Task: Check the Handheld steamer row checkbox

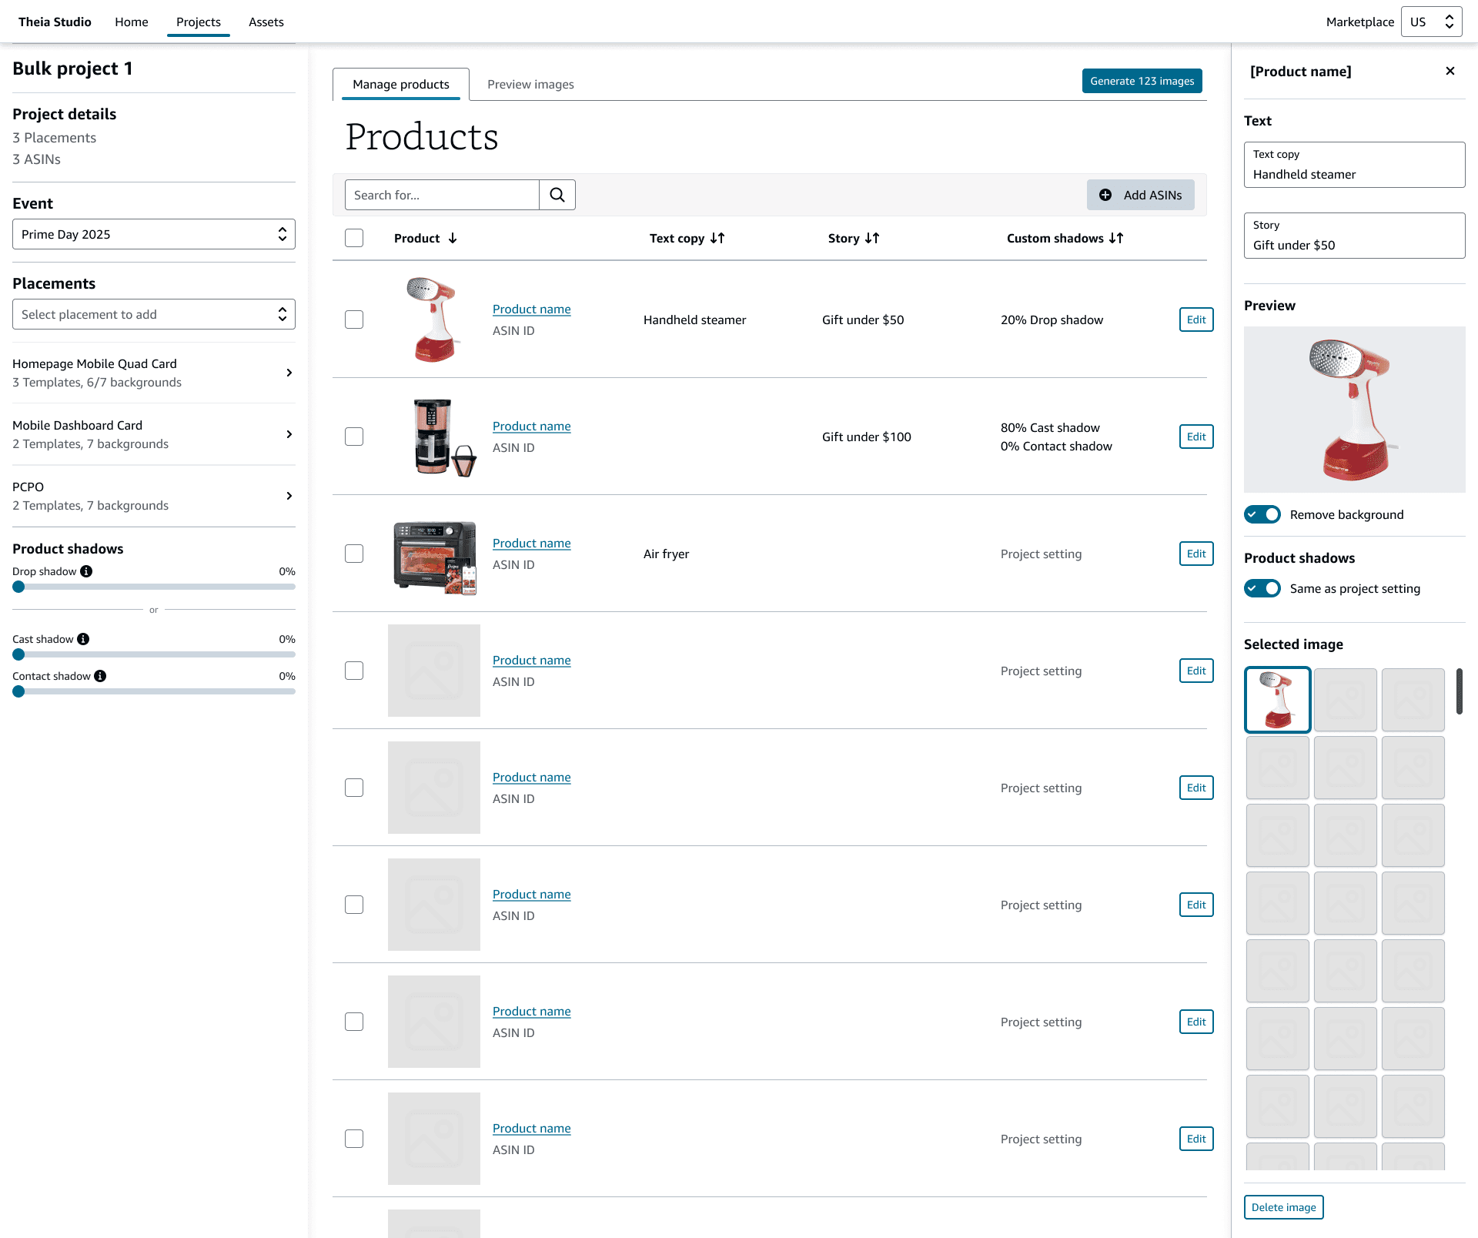Action: [x=354, y=320]
